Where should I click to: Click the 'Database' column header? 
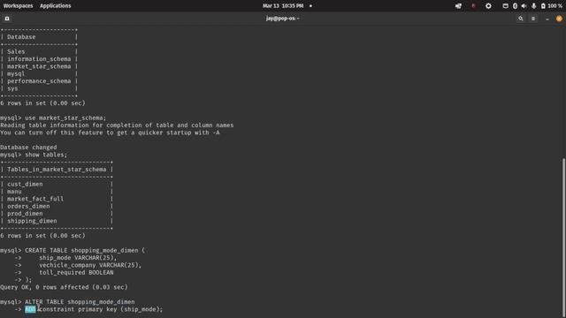click(21, 37)
